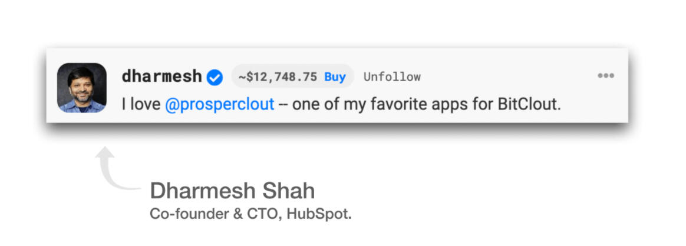Click the tilde before the coin price
Viewport: 686px width, 246px height.
pos(242,77)
